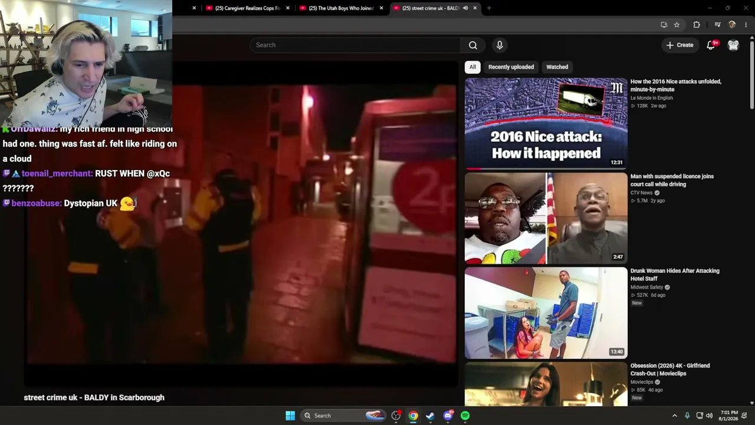Viewport: 755px width, 425px height.
Task: Click the Create button
Action: pyautogui.click(x=679, y=45)
